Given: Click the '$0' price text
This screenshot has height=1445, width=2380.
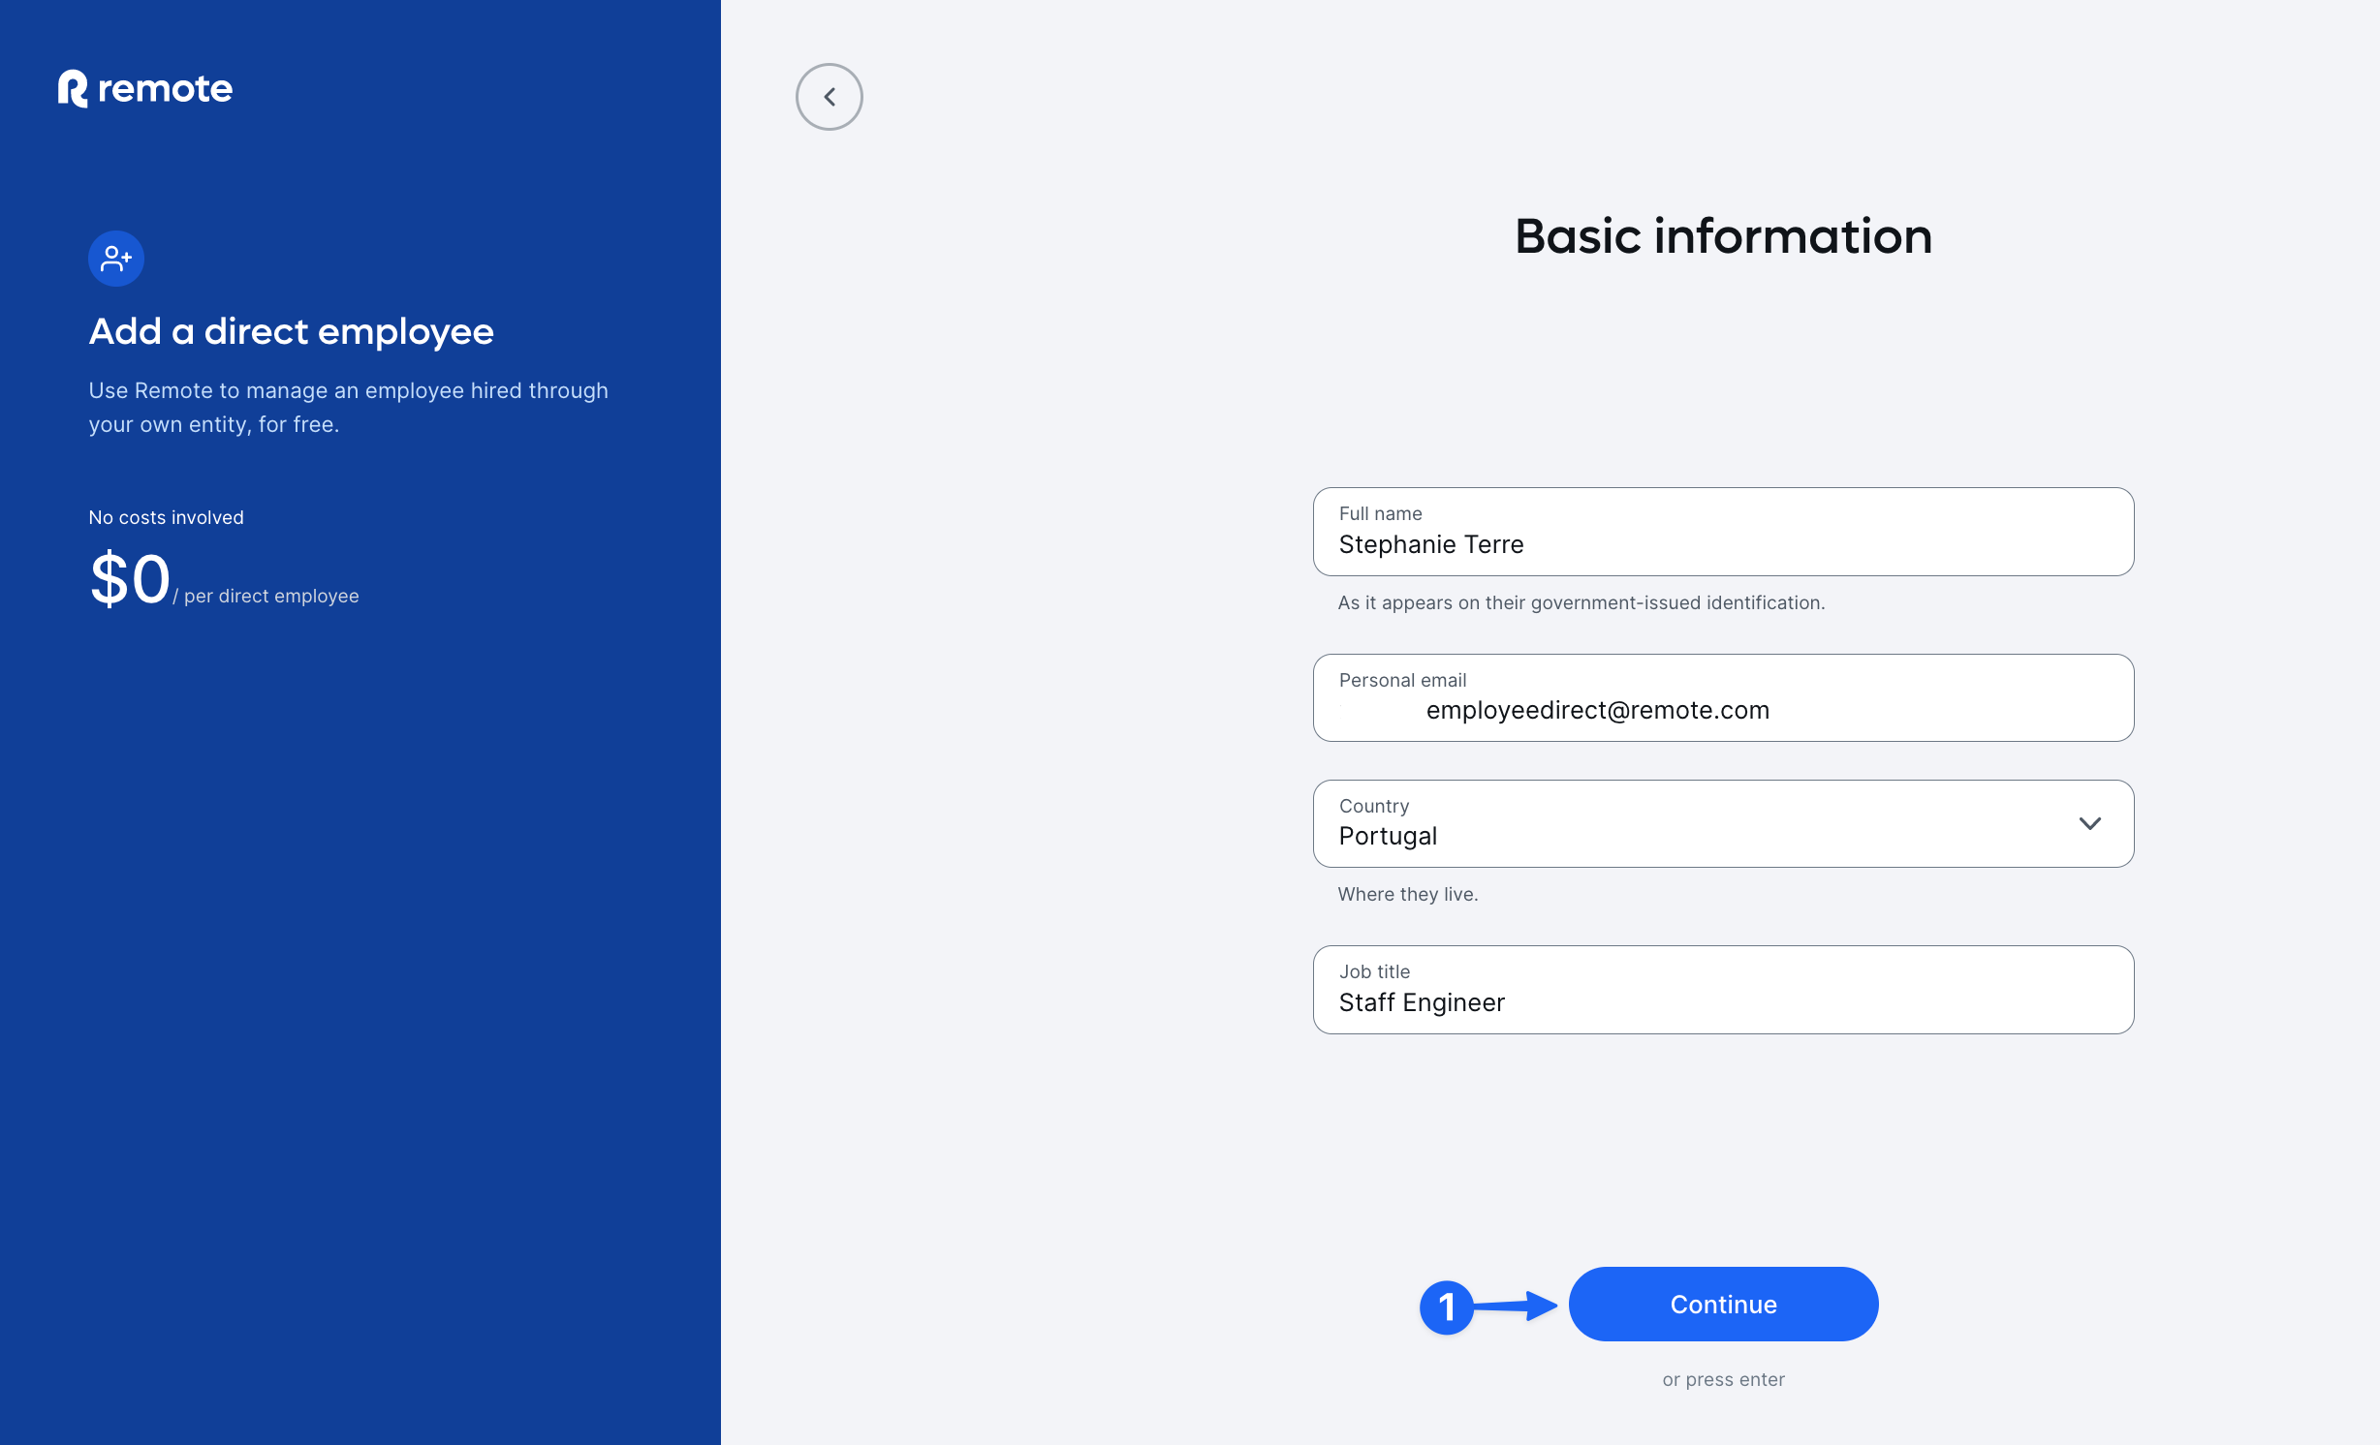Looking at the screenshot, I should coord(130,579).
